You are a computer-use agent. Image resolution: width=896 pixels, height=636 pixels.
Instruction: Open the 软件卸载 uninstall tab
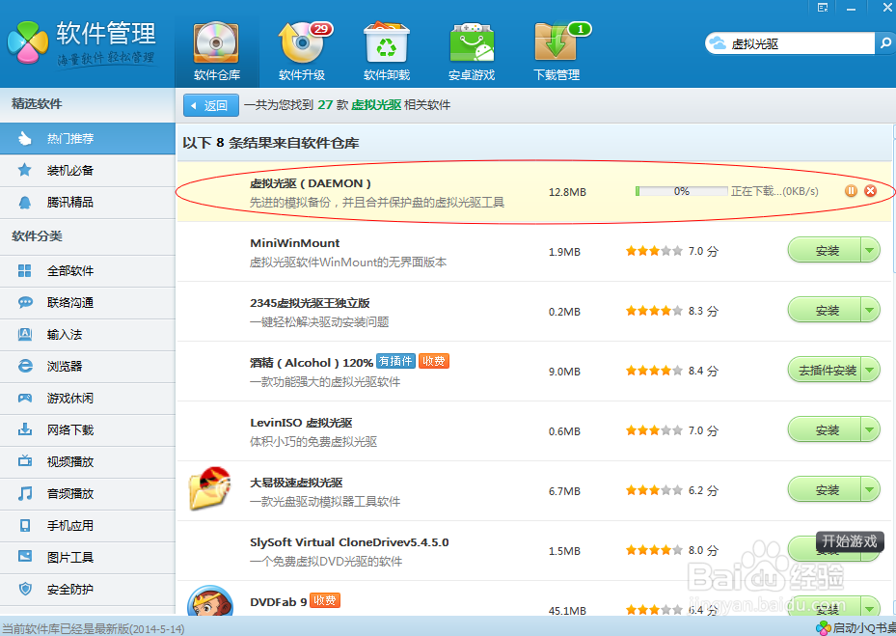coord(387,50)
